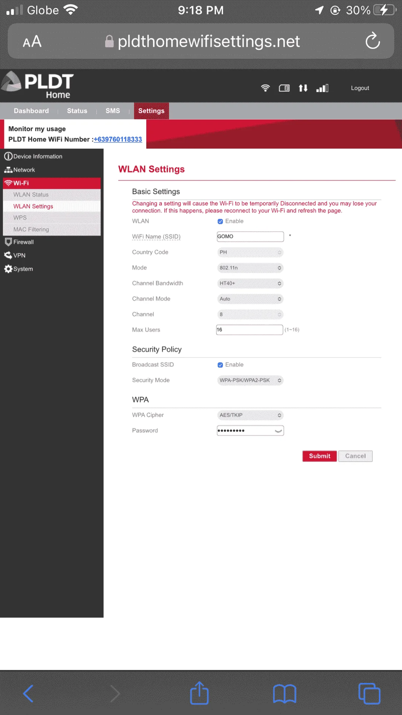The height and width of the screenshot is (715, 402).
Task: Click the Cancel button
Action: (355, 456)
